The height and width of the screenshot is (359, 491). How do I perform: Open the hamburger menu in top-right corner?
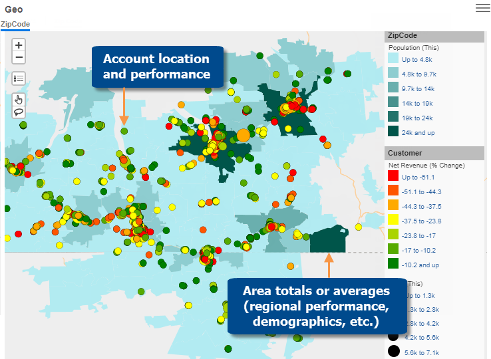[x=482, y=8]
